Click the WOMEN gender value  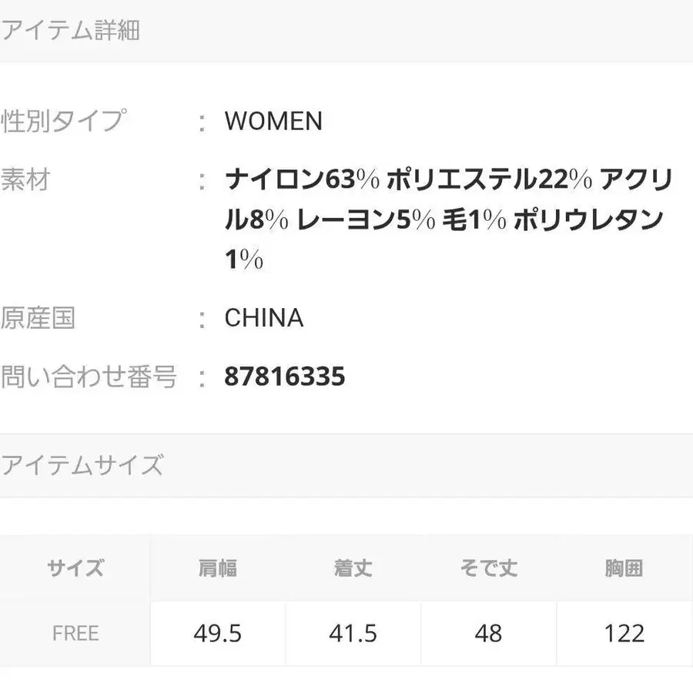pyautogui.click(x=273, y=122)
